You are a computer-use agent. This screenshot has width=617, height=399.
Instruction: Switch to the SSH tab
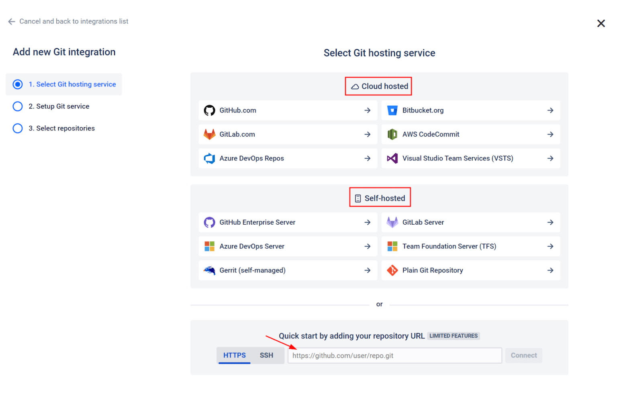(266, 355)
